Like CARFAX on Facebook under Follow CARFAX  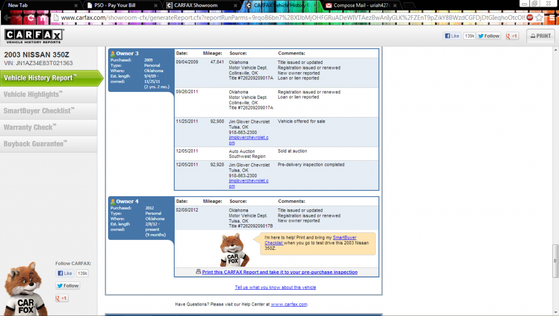click(65, 273)
